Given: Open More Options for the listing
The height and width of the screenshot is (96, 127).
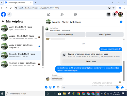Looking at the screenshot, I should (x=105, y=35).
